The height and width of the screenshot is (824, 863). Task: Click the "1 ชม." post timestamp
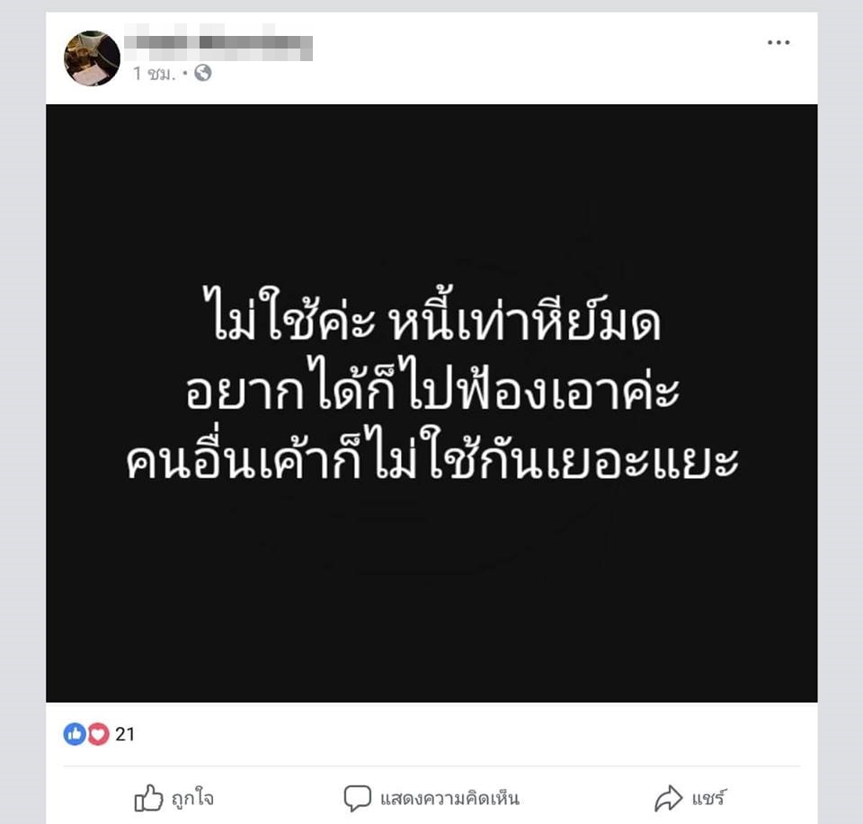pyautogui.click(x=154, y=73)
